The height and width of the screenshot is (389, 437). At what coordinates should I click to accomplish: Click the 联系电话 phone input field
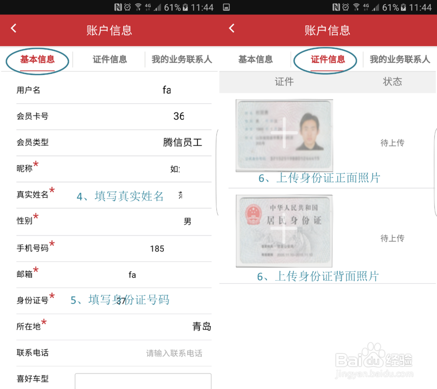pyautogui.click(x=173, y=353)
